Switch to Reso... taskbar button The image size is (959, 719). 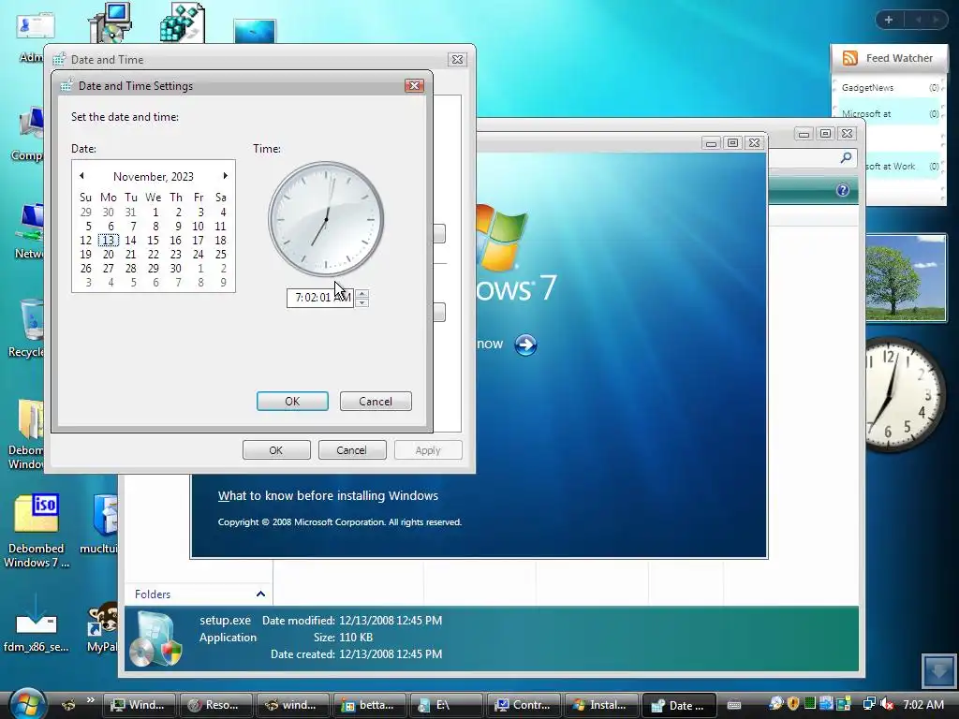pyautogui.click(x=214, y=705)
